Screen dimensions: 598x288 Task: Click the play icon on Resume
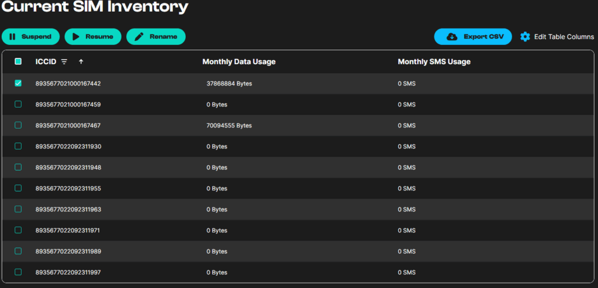(x=75, y=37)
